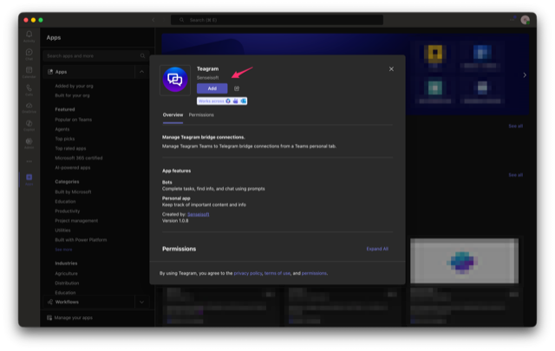
Task: Close the Teagram details dialog
Action: (x=391, y=69)
